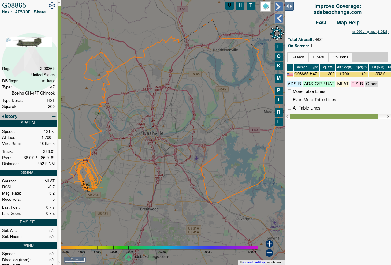
Task: Sort table by Altitude(ft) column
Action: point(344,67)
